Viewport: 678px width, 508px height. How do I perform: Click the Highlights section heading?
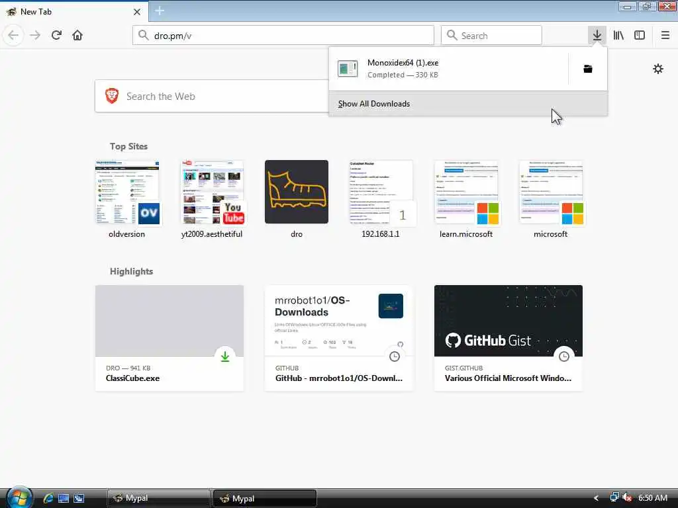coord(132,271)
